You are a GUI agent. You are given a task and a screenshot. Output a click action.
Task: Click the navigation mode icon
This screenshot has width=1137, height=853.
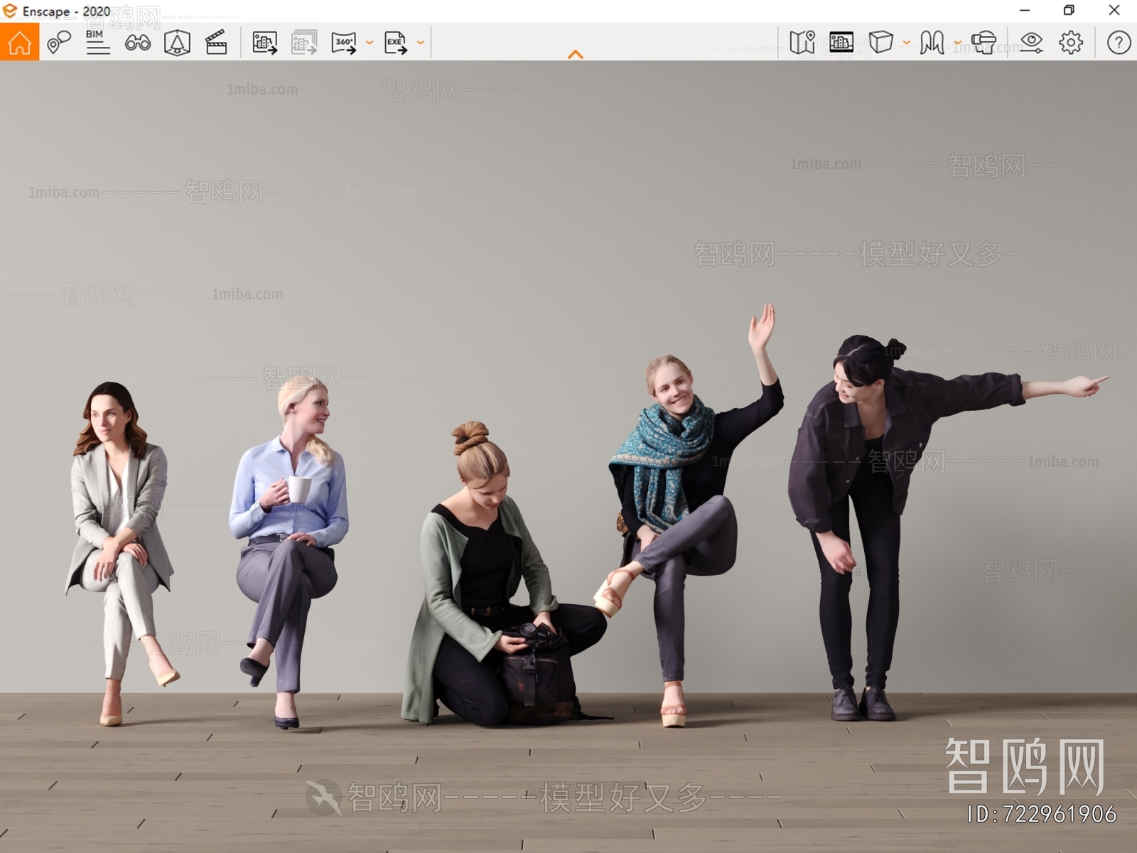click(x=932, y=43)
